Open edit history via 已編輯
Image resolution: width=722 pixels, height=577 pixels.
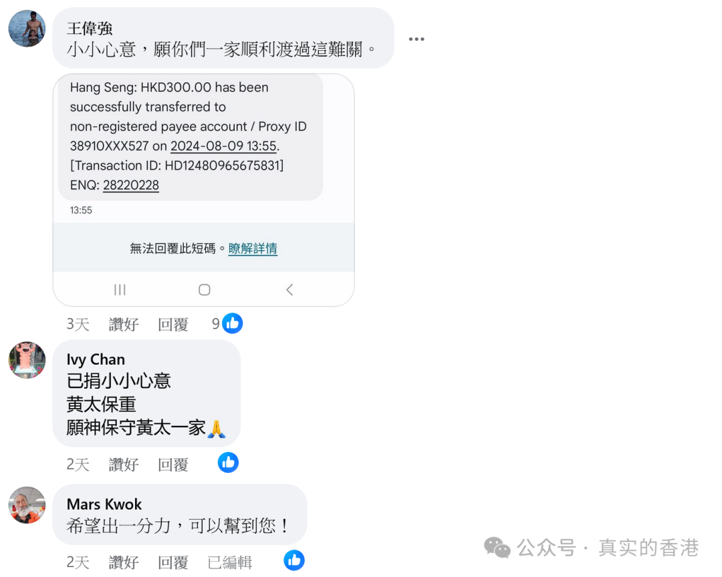pyautogui.click(x=230, y=562)
